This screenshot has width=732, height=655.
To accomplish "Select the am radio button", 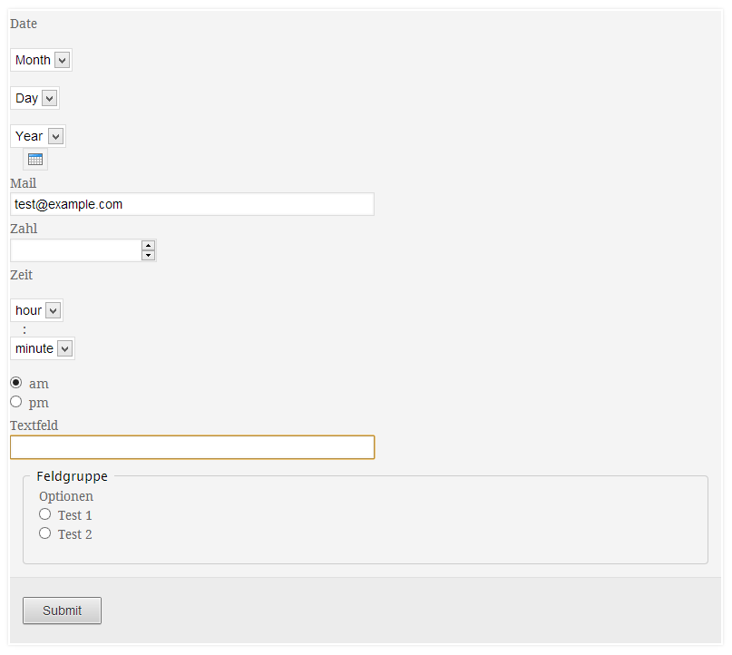I will [15, 382].
